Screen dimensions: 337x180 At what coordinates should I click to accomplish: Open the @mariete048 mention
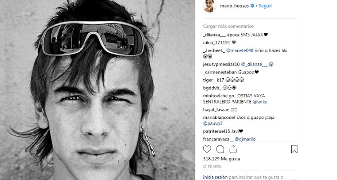(240, 50)
